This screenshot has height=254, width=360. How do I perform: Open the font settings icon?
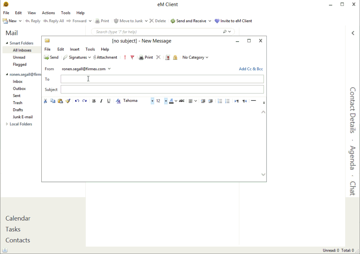coord(118,101)
